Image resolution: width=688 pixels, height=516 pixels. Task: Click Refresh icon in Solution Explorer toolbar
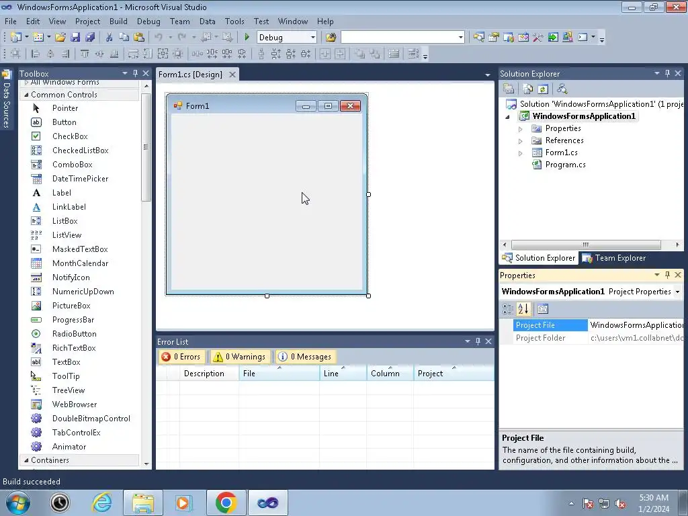pyautogui.click(x=543, y=89)
